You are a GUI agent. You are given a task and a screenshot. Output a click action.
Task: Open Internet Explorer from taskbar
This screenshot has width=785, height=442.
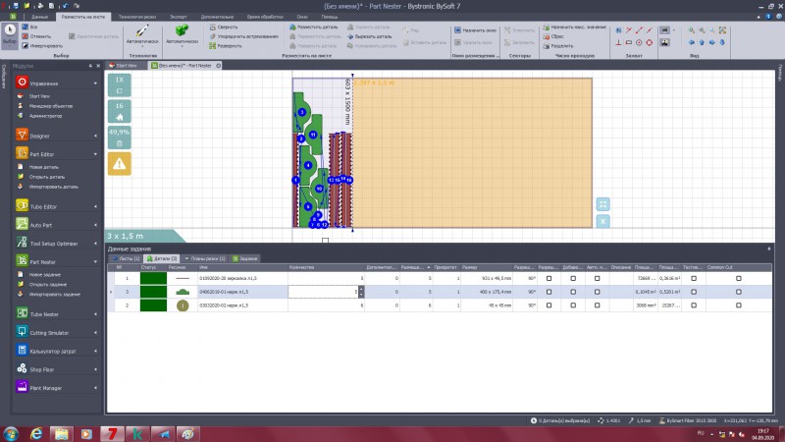[x=36, y=433]
